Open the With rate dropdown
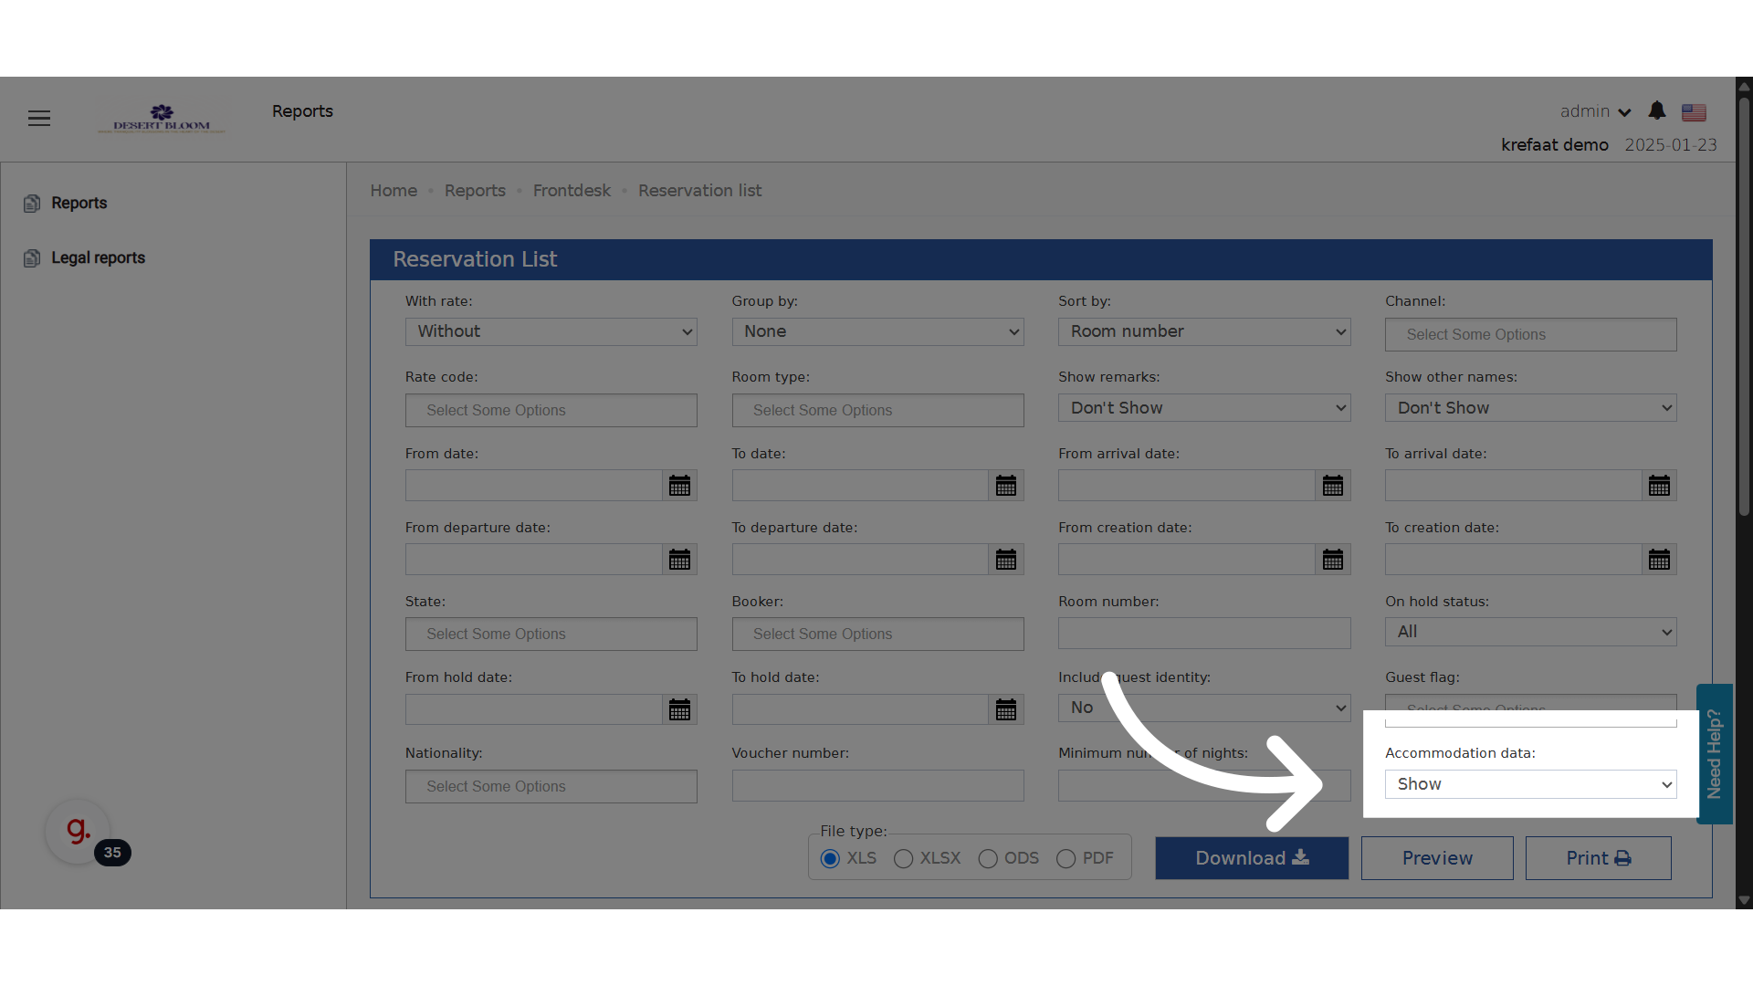1753x986 pixels. (x=551, y=331)
